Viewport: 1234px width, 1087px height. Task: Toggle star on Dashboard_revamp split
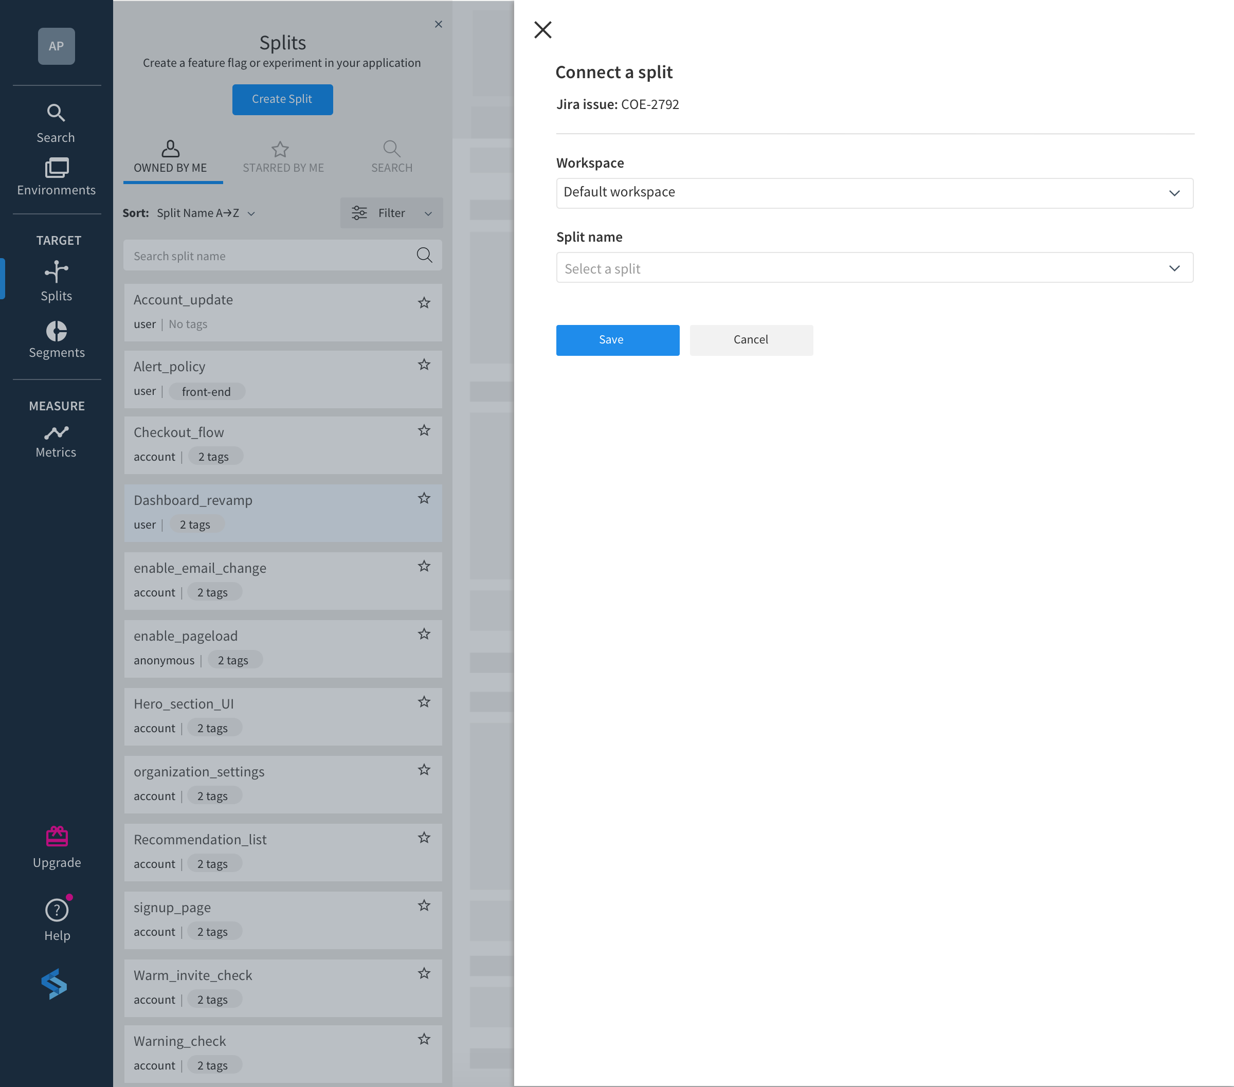(x=424, y=498)
